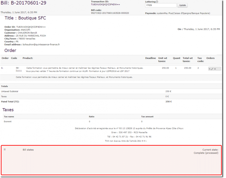Screen dimensions: 226x178
Task: Click the X delete icon in order row
Action: tap(215, 69)
